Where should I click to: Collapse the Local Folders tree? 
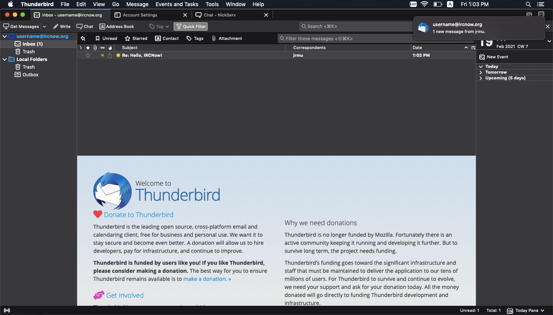(5, 59)
